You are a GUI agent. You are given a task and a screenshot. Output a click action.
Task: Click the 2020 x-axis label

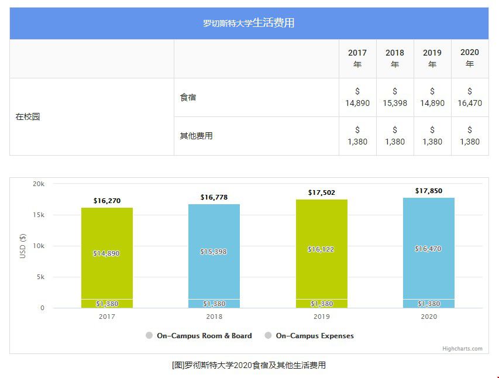pos(429,317)
